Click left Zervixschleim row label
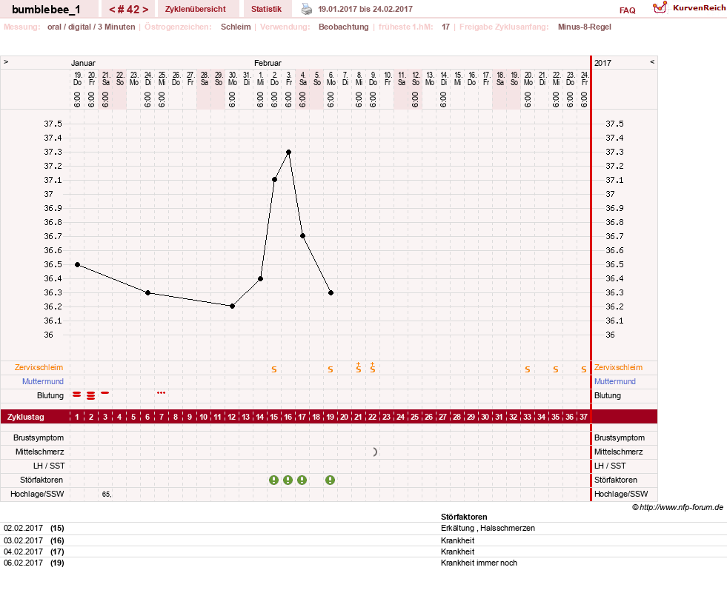 coord(39,367)
